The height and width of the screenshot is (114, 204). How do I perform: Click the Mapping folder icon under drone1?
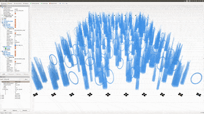pos(4,54)
